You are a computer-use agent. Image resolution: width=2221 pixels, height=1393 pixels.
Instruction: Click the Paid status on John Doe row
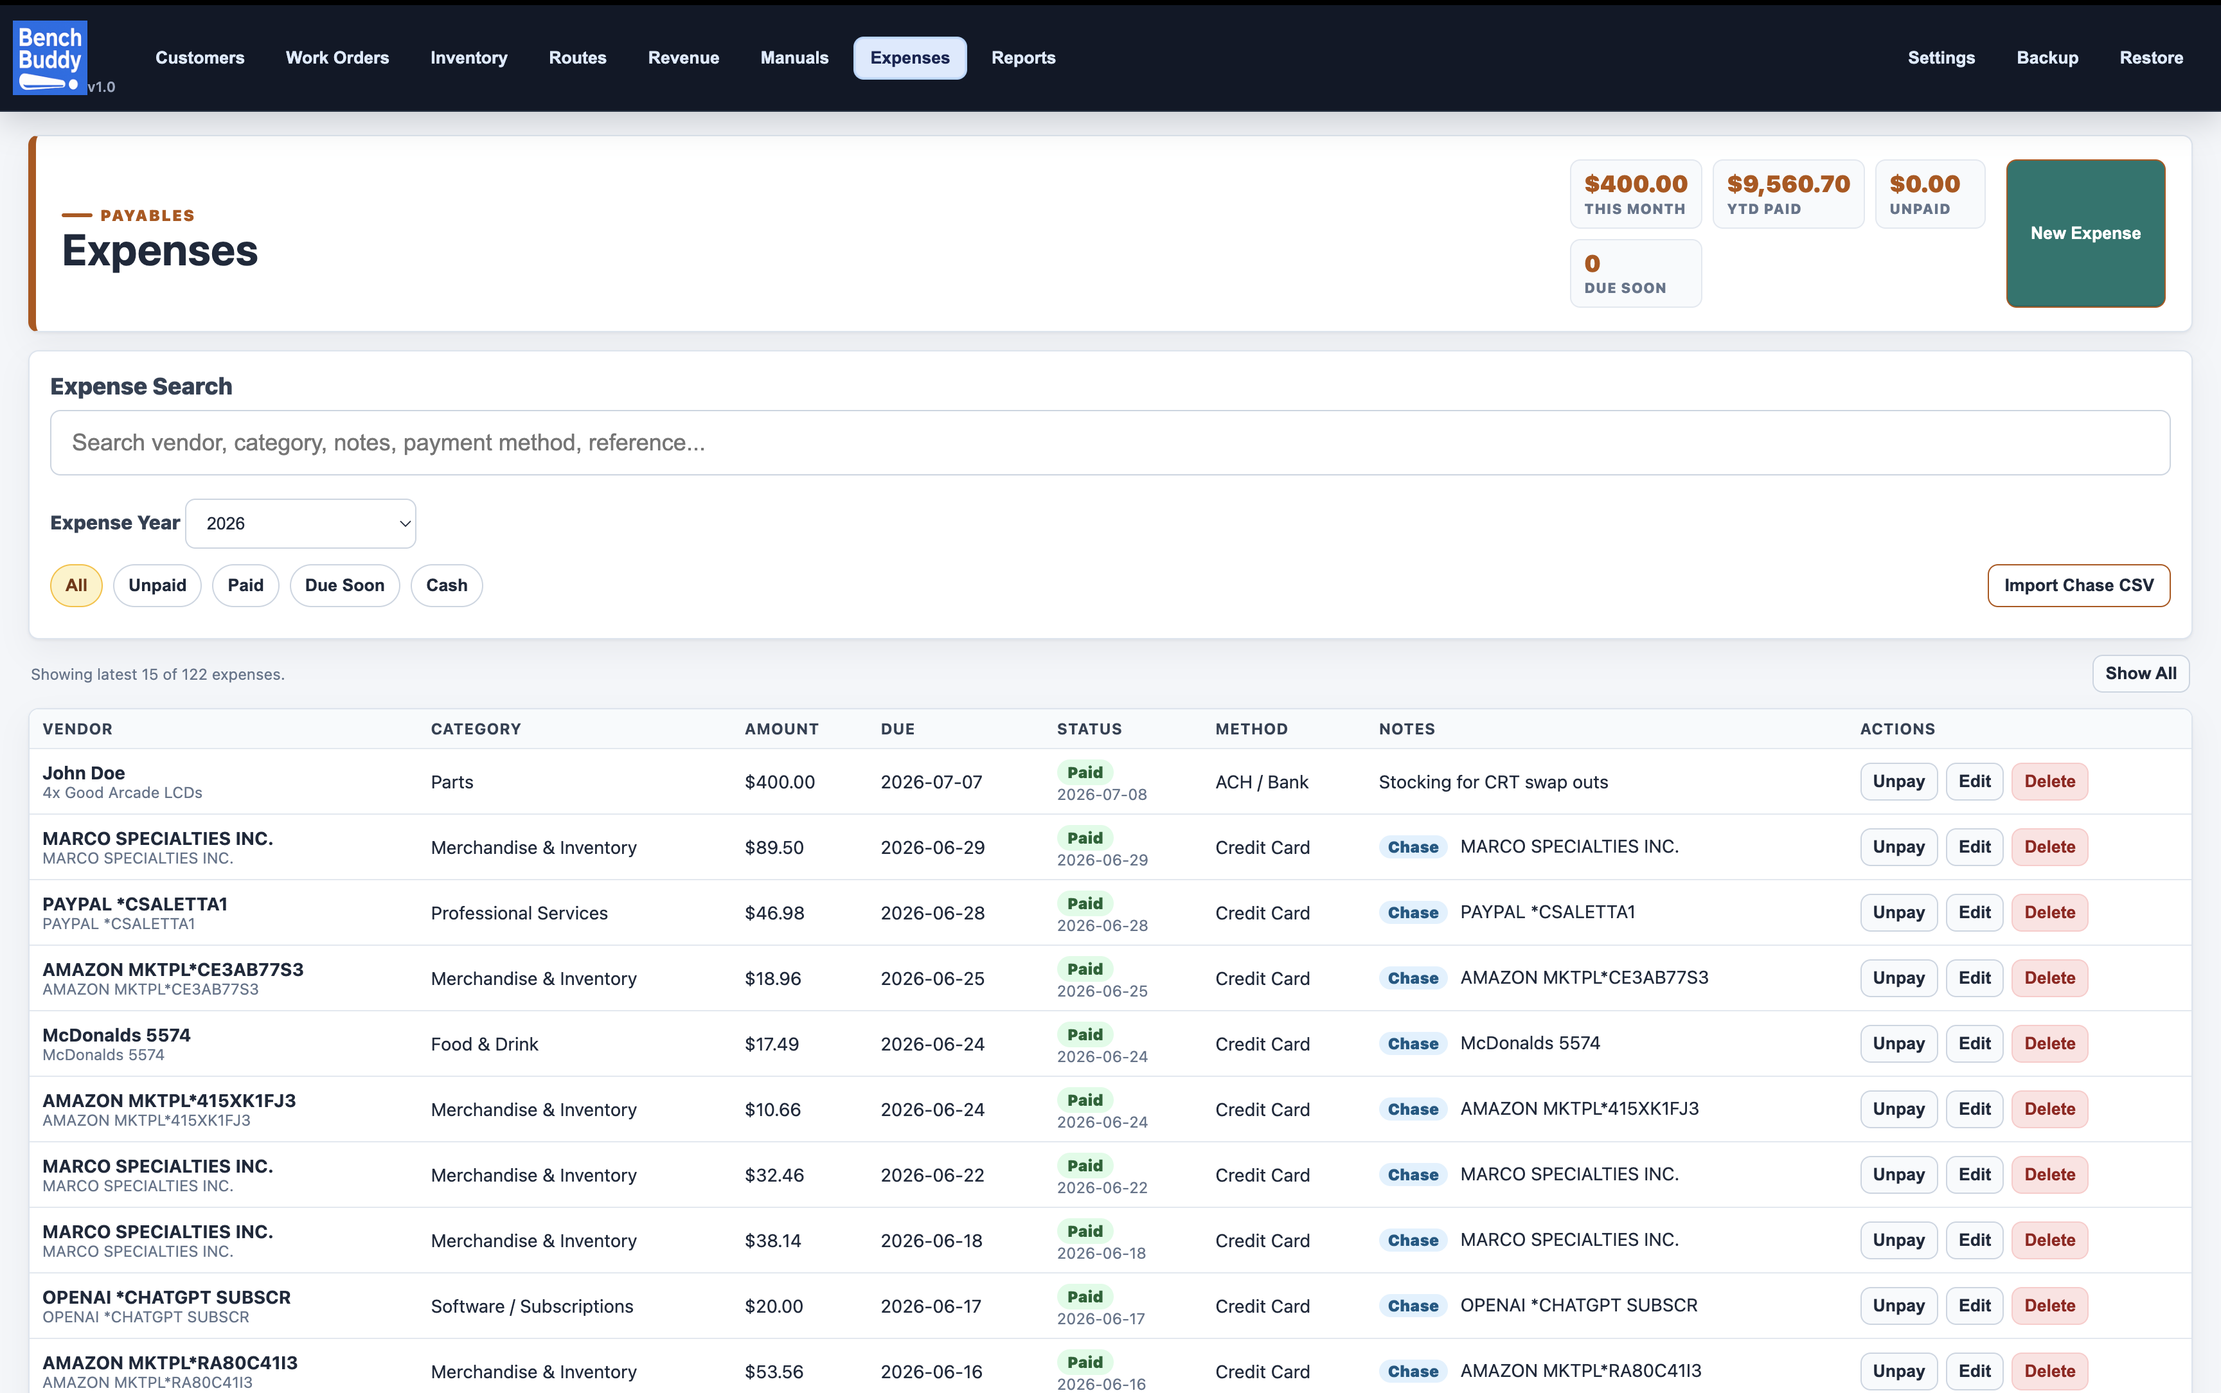[1085, 772]
